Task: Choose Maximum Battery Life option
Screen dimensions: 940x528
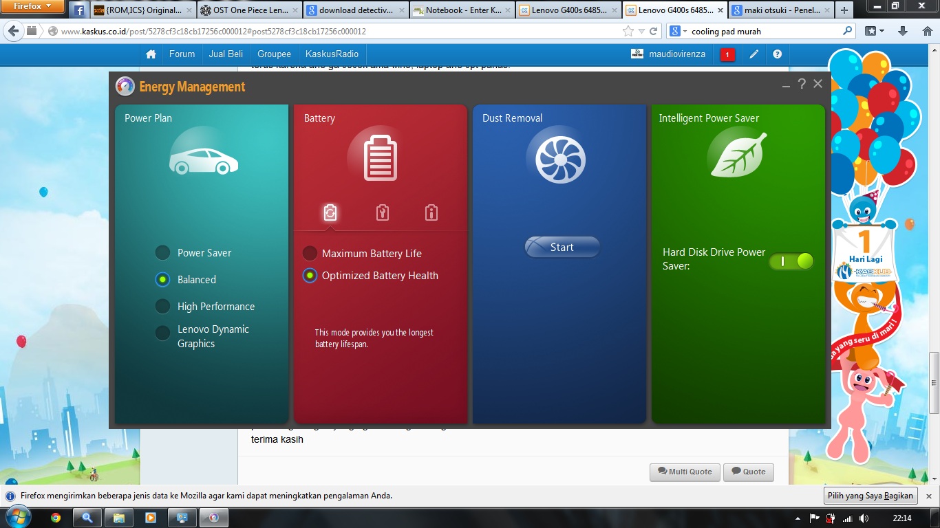Action: point(363,253)
